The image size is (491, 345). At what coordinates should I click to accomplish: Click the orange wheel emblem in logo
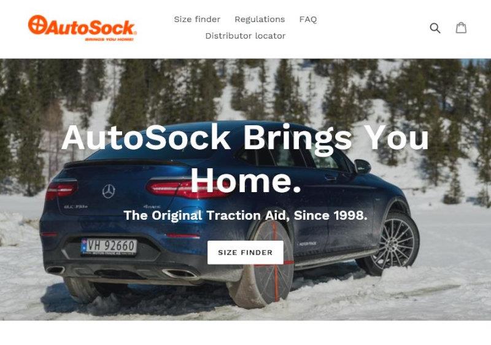tap(37, 25)
